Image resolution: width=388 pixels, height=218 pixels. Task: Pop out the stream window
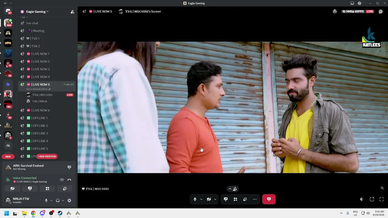[372, 199]
